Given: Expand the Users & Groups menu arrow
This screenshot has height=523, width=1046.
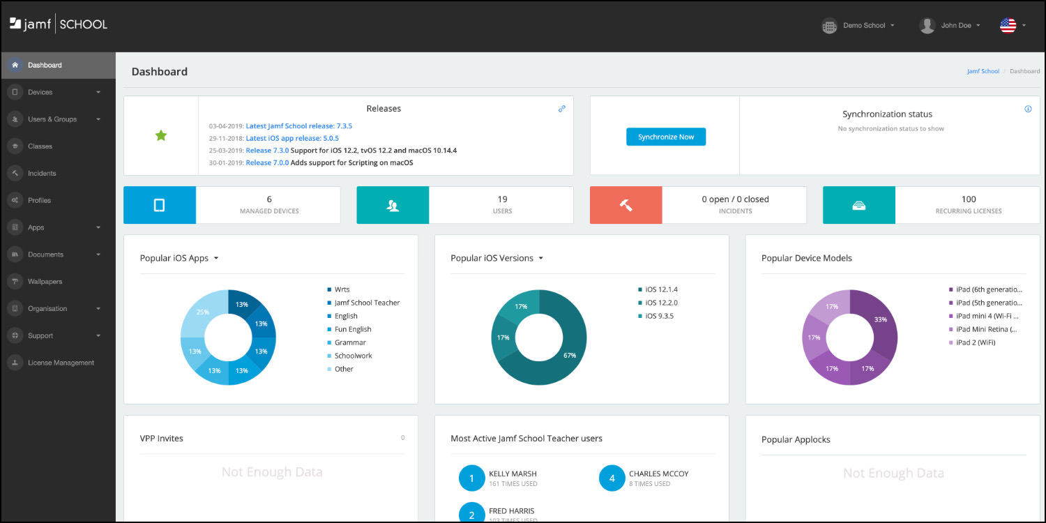Looking at the screenshot, I should (x=98, y=119).
